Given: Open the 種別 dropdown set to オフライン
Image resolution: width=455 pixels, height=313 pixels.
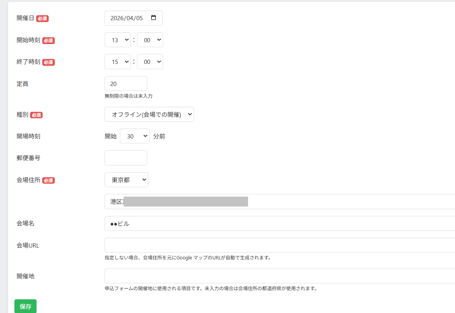Looking at the screenshot, I should click(149, 114).
